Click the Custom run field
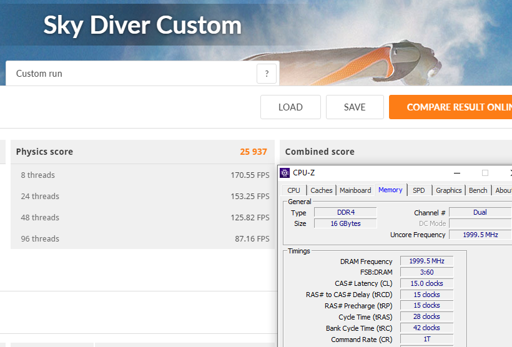Screen dimensions: 512x347 [142, 74]
